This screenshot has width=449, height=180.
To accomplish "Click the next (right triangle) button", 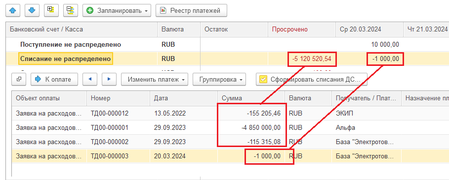I will pyautogui.click(x=109, y=79).
